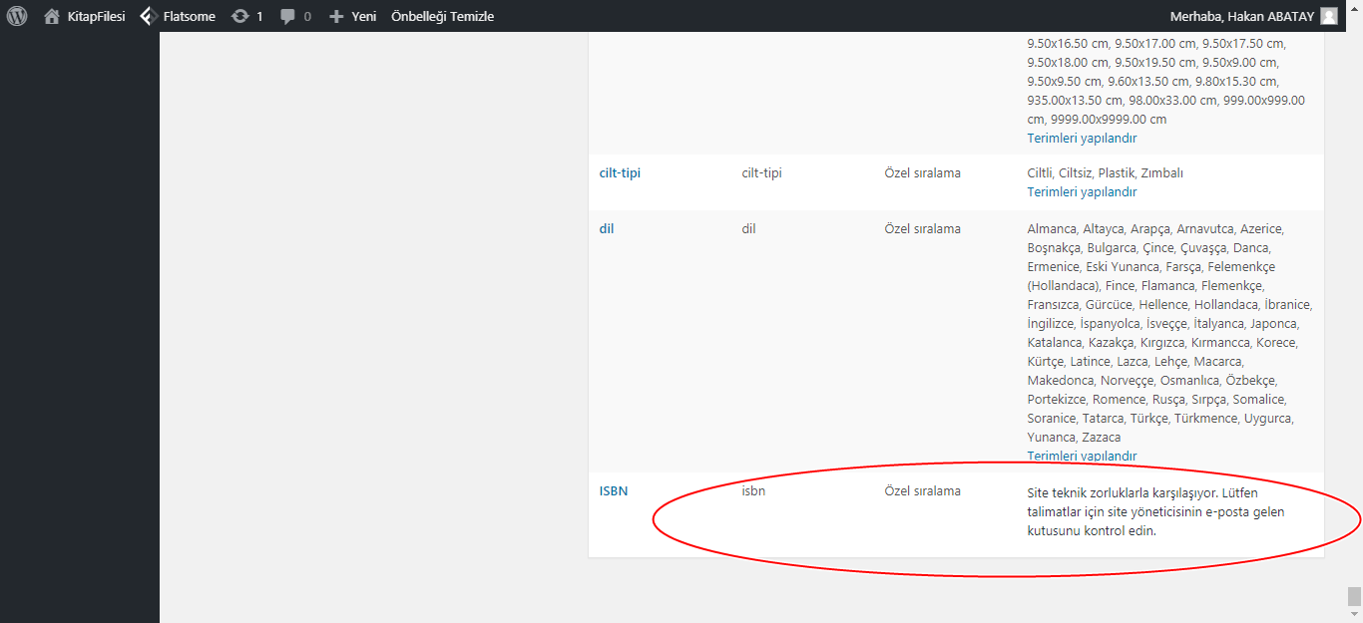The image size is (1363, 623).
Task: Click the Almanca, Altayca, Arapça terms line
Action: click(x=1154, y=228)
